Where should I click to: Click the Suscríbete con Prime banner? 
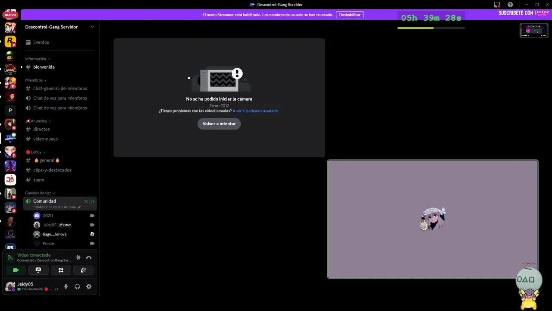click(524, 13)
